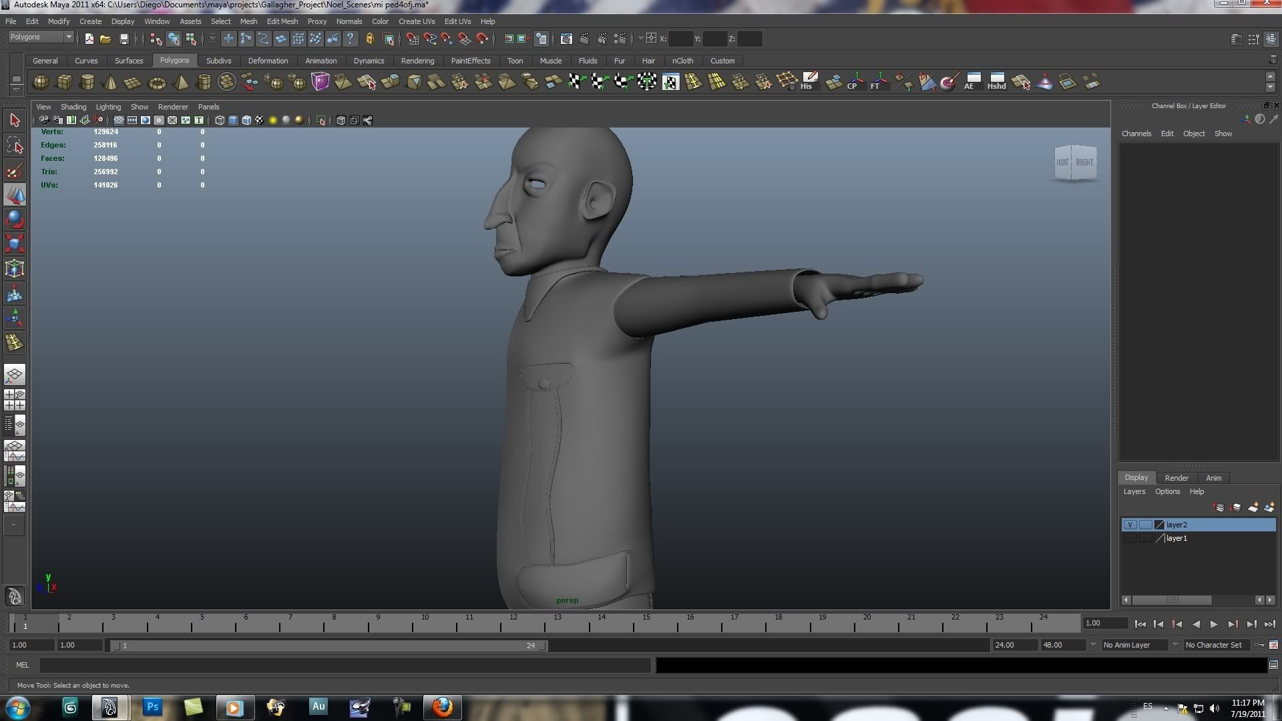Image resolution: width=1282 pixels, height=721 pixels.
Task: Create a polygon cube from shelf
Action: (64, 82)
